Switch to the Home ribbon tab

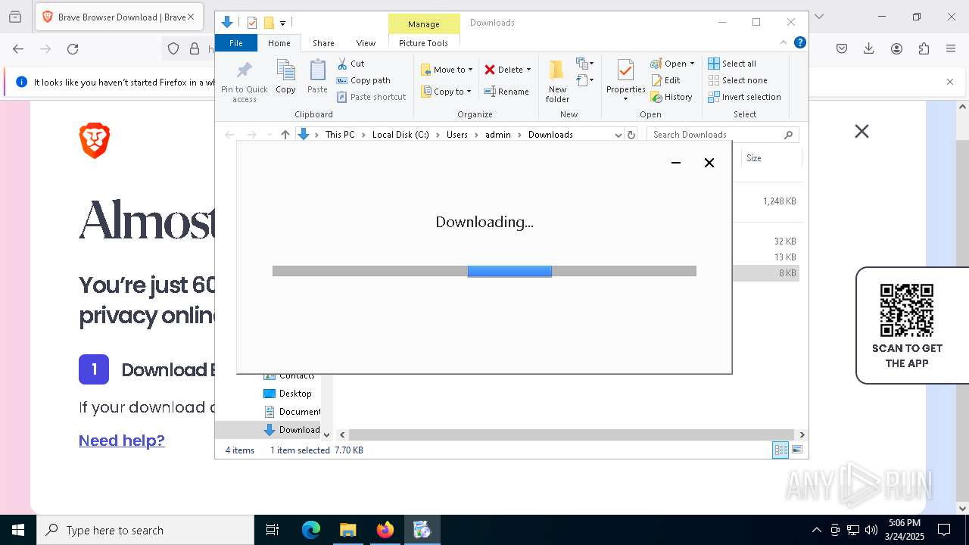click(x=279, y=43)
